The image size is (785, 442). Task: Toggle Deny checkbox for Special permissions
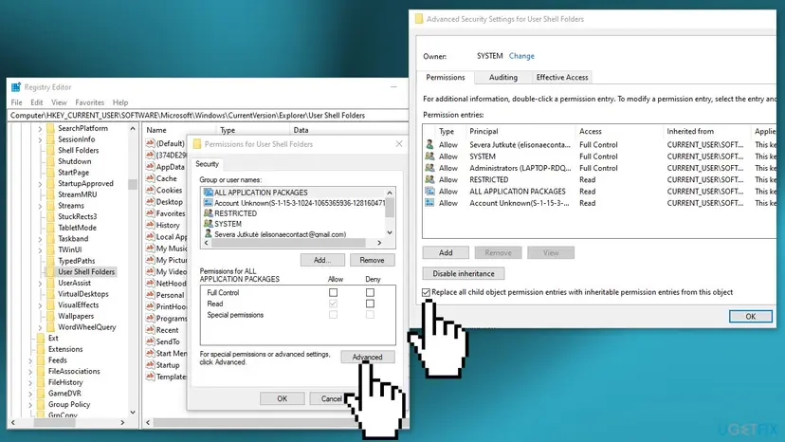coord(370,315)
